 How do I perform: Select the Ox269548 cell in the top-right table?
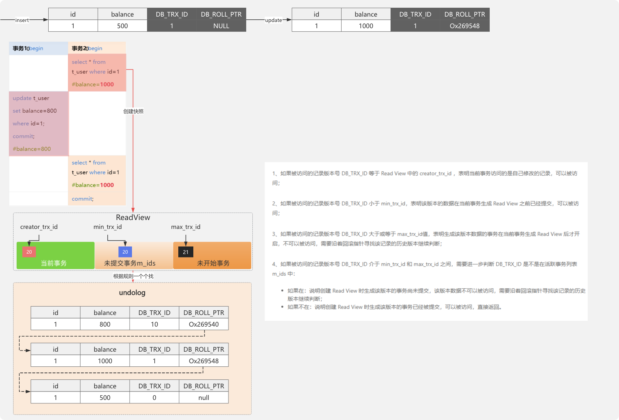click(465, 26)
